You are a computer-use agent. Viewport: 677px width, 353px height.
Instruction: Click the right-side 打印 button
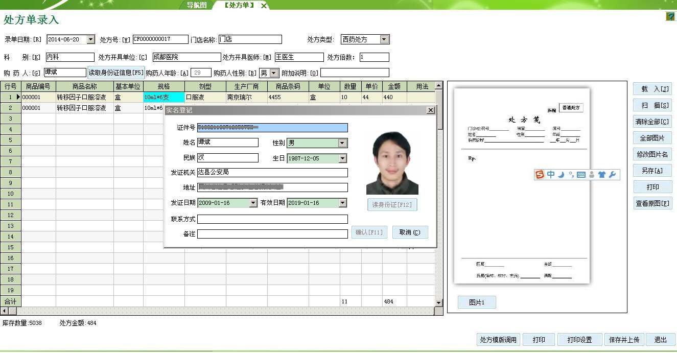(652, 187)
